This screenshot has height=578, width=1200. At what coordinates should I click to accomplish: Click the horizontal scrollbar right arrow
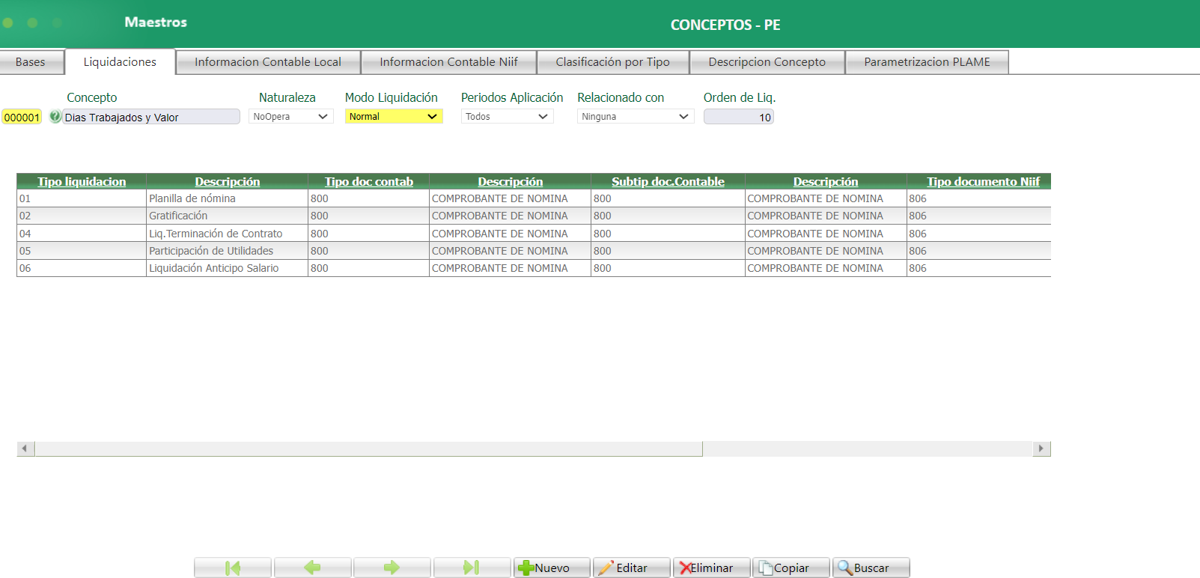click(1041, 448)
